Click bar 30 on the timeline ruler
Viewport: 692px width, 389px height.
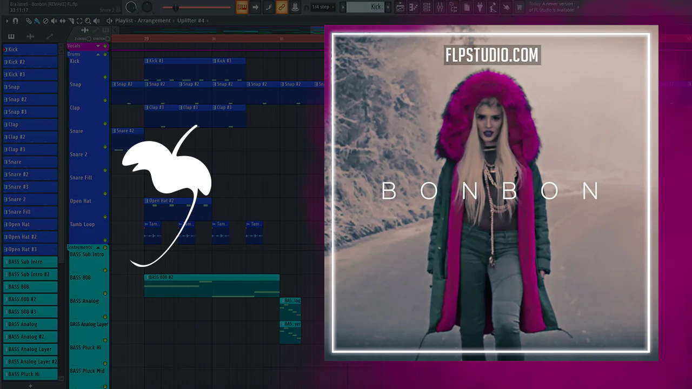(x=214, y=39)
